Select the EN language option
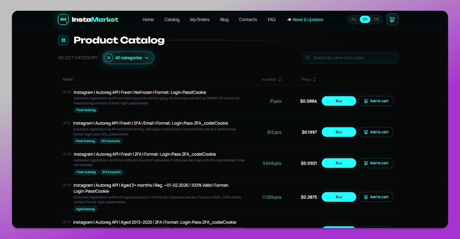 [365, 19]
